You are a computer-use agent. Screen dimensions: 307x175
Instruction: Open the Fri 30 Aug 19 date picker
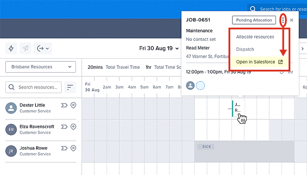tap(159, 48)
